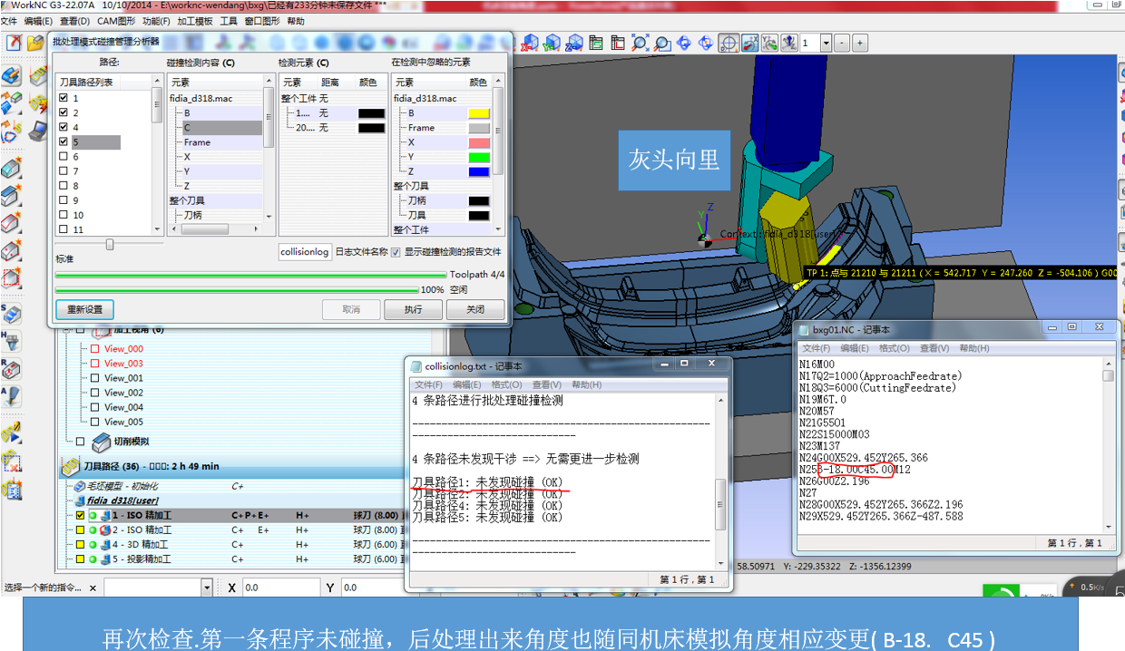Tick the View_001 checkbox in tree
This screenshot has width=1125, height=651.
pos(93,378)
